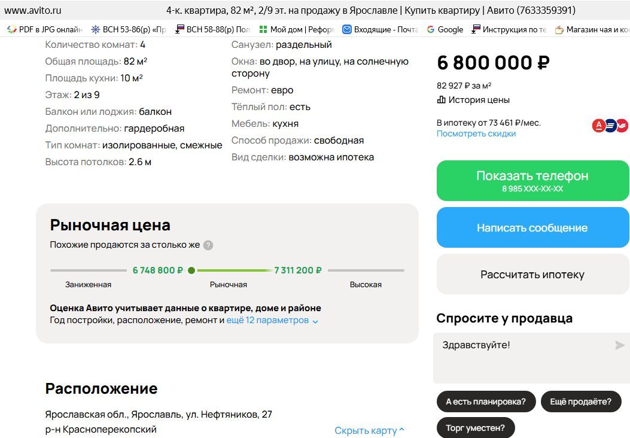Open the Инструкция по те bookmark
This screenshot has height=438, width=630.
point(509,29)
